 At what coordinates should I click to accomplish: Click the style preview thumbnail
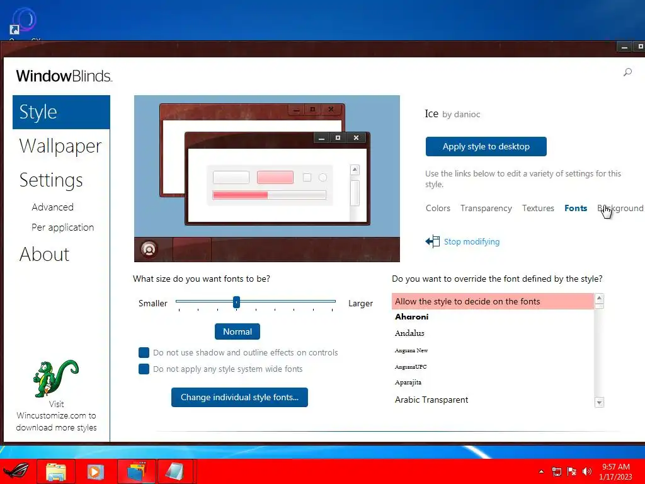(x=267, y=178)
